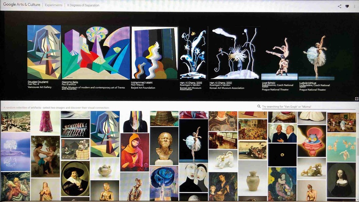Select the swimmers in turquoise water painting

coord(341,147)
